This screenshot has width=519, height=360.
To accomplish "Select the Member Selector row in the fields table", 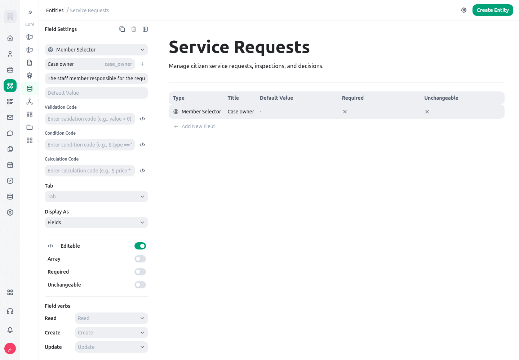I will tap(336, 112).
